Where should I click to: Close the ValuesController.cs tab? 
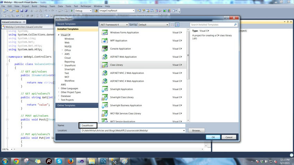(24, 22)
